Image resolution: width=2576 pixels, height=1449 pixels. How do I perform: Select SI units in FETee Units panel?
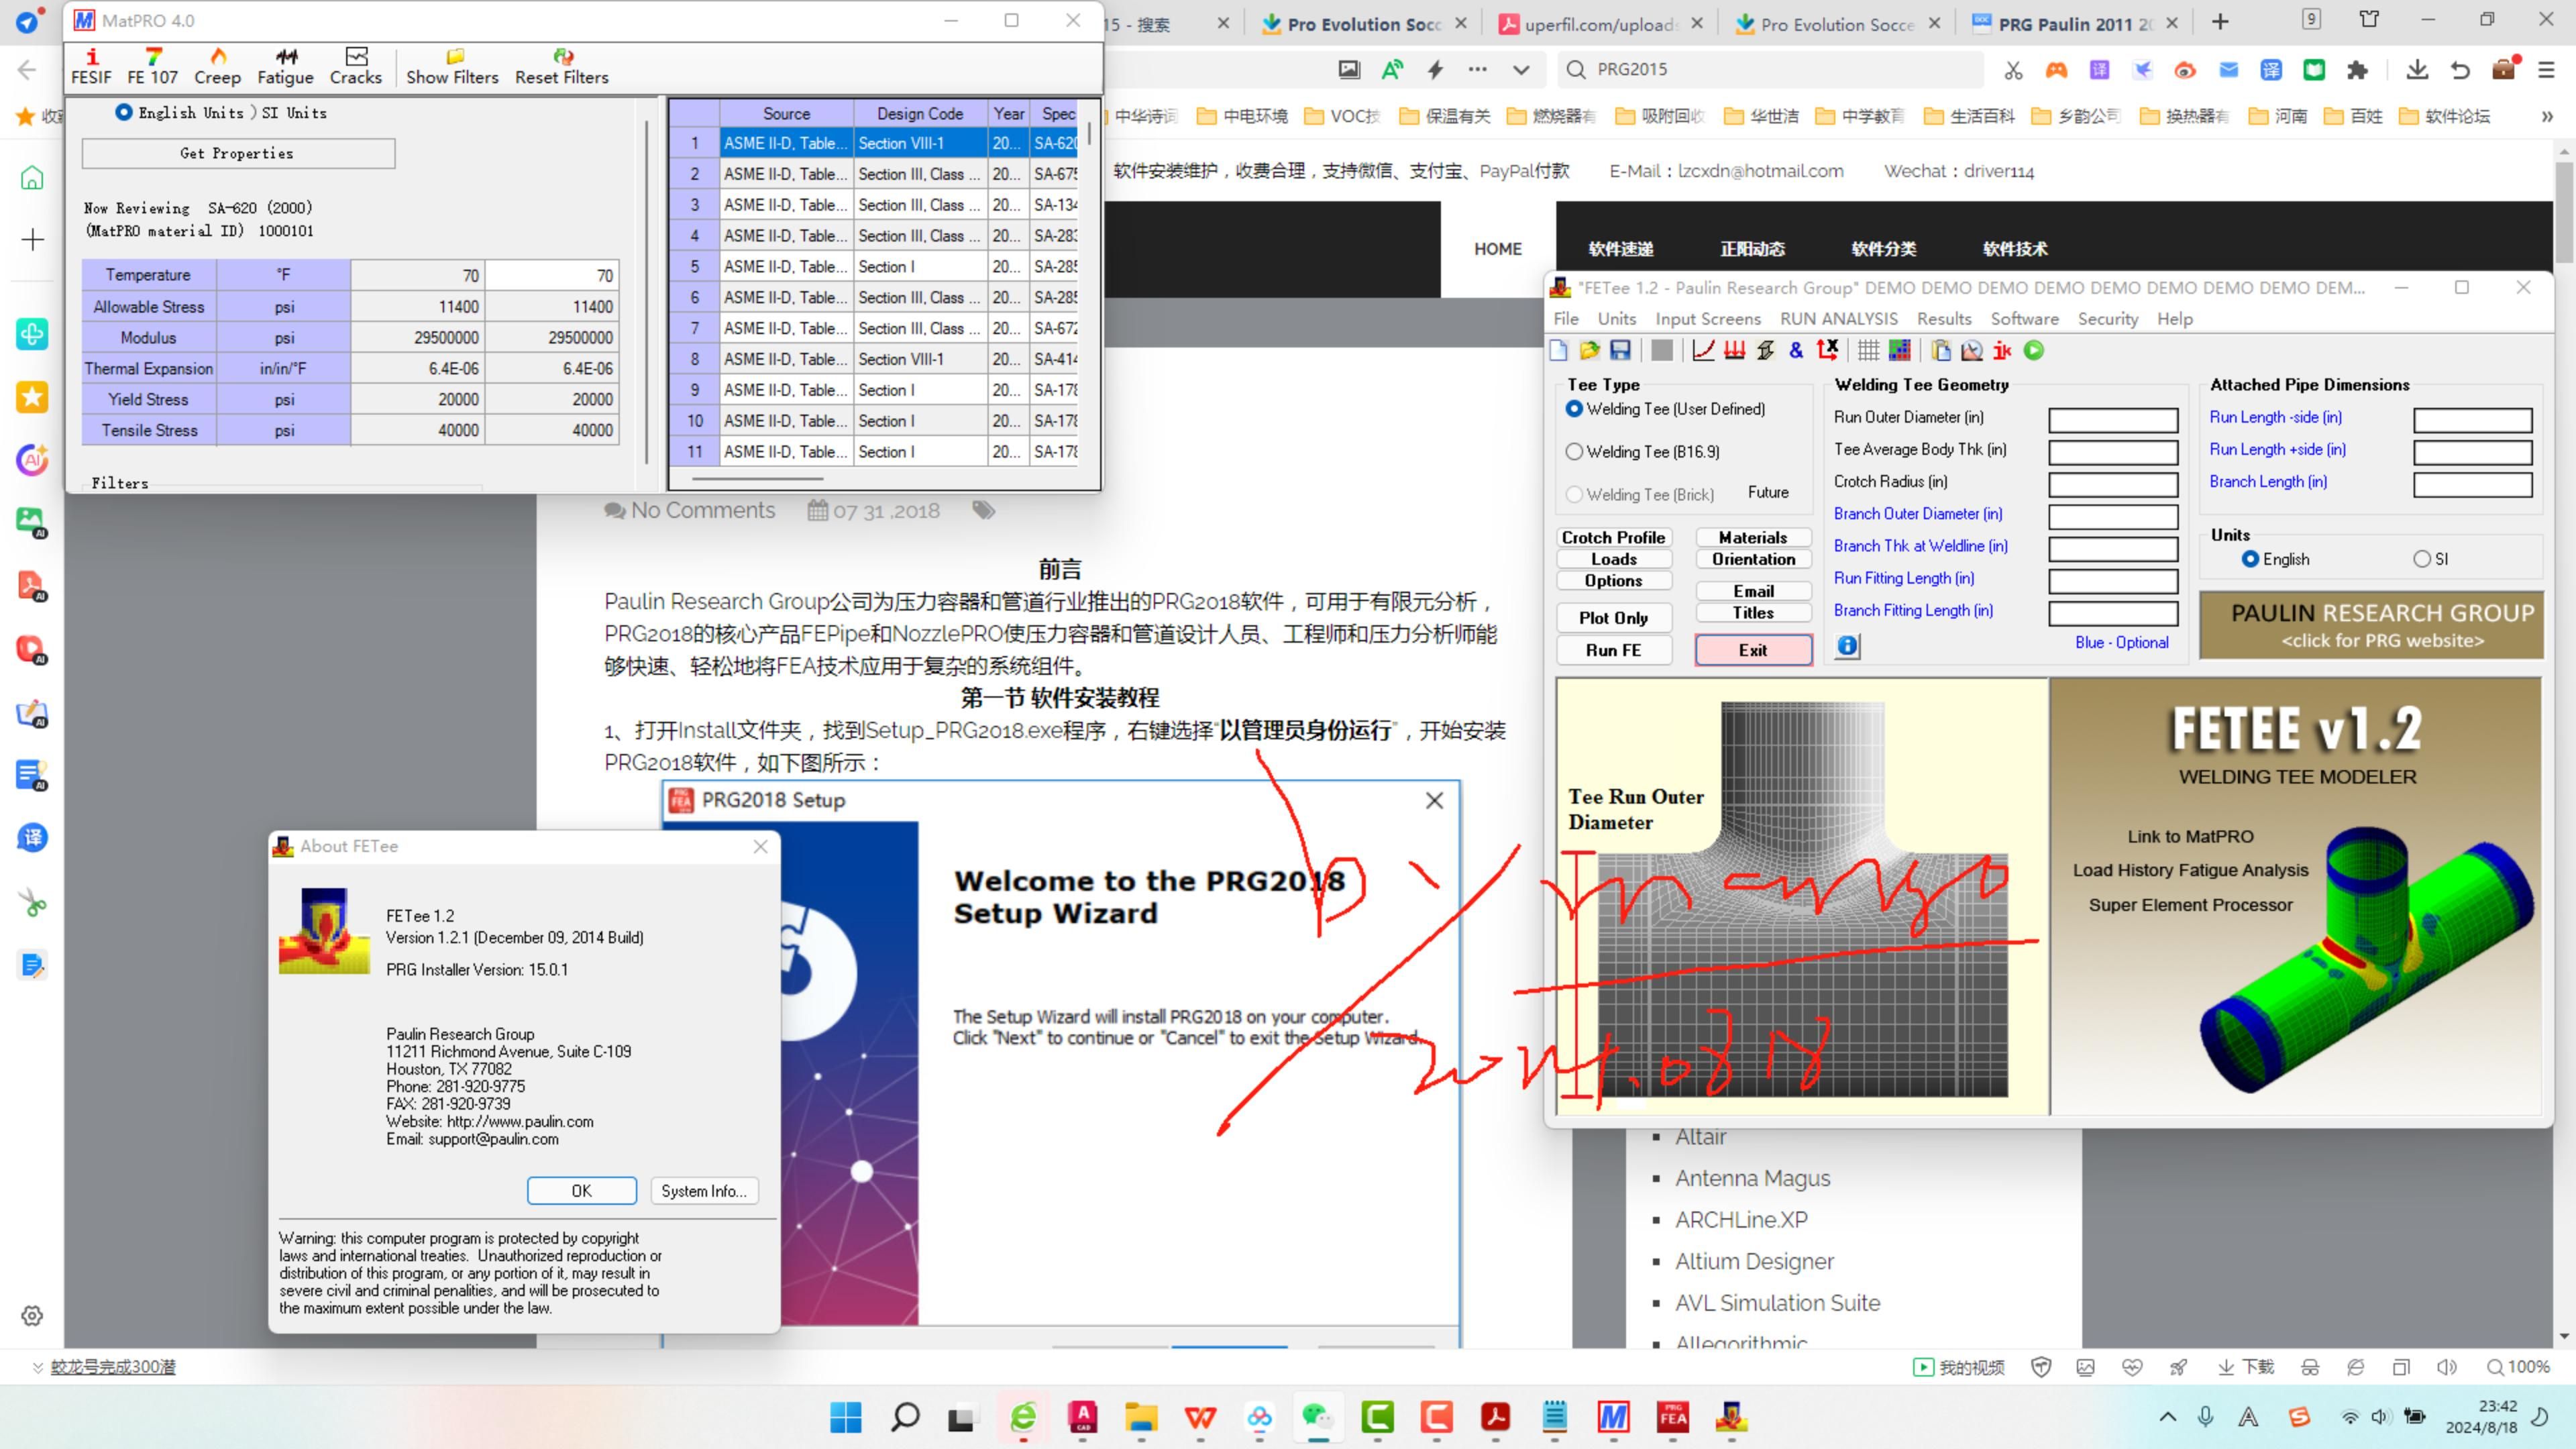(2423, 559)
